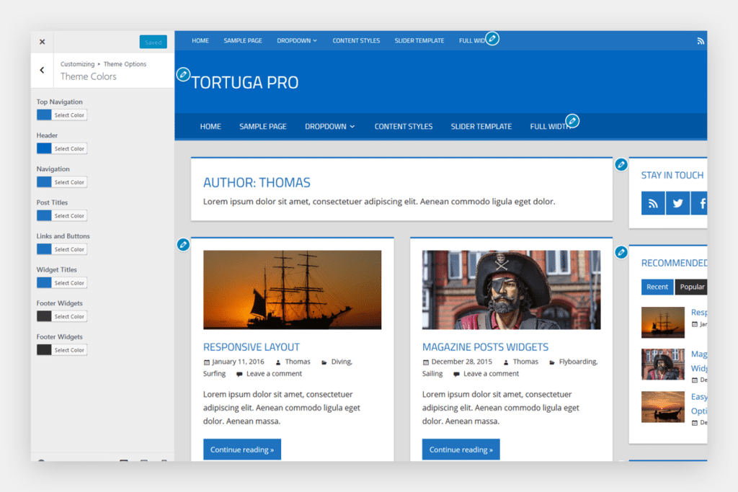
Task: Click the December 28, 2015 date link
Action: pos(462,362)
